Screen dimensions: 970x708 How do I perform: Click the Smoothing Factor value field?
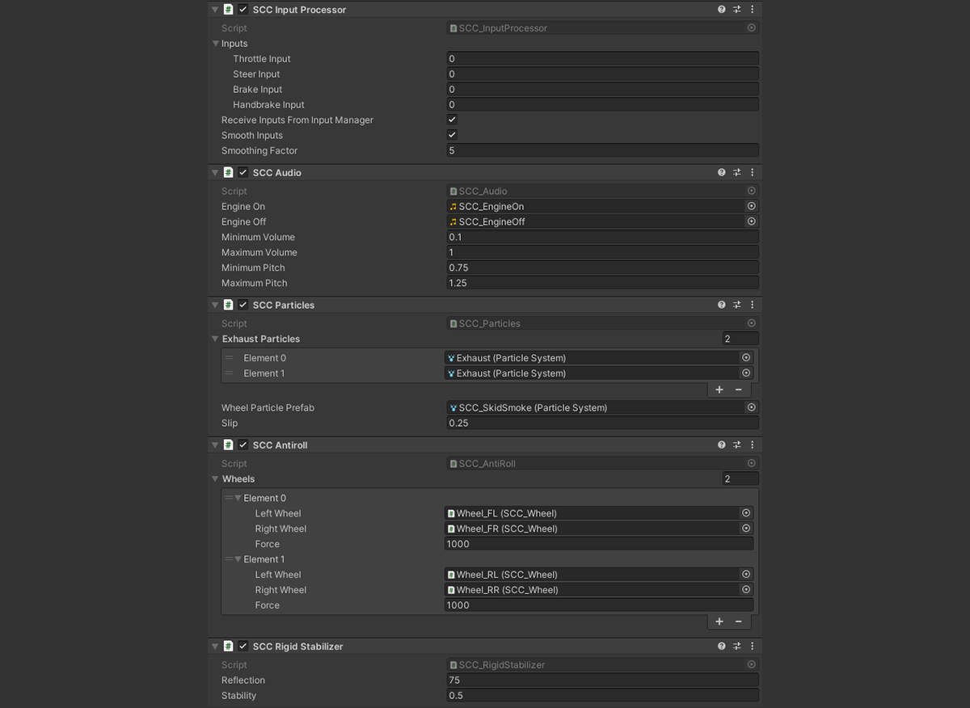pos(602,150)
